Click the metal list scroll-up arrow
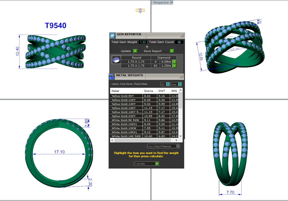Image resolution: width=288 pixels, height=201 pixels. pos(181,90)
